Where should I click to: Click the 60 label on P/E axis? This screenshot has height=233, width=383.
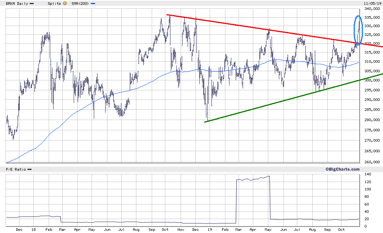(367, 204)
